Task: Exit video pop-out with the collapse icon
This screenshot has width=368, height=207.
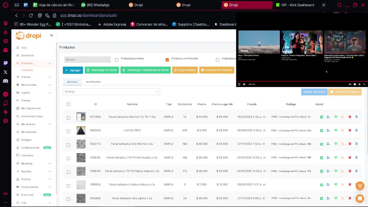Action: (364, 84)
